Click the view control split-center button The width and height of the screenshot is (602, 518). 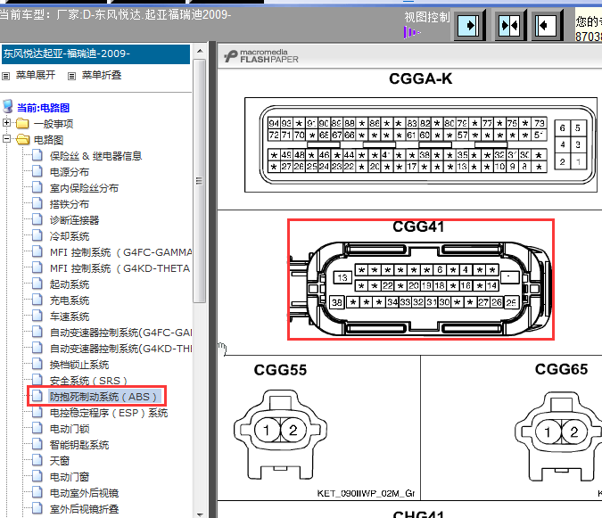pos(509,26)
